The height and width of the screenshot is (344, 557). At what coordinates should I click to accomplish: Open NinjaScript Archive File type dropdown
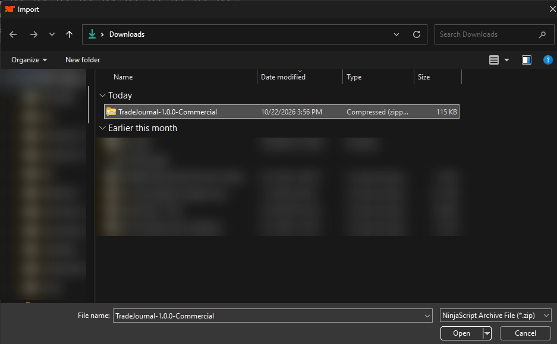pos(496,316)
